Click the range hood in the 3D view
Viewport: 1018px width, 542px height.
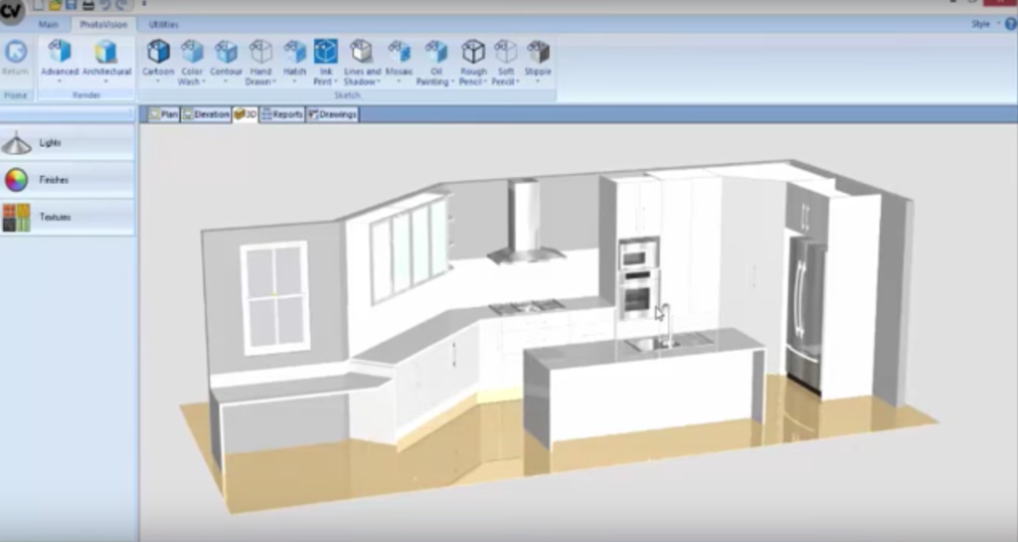[x=525, y=222]
